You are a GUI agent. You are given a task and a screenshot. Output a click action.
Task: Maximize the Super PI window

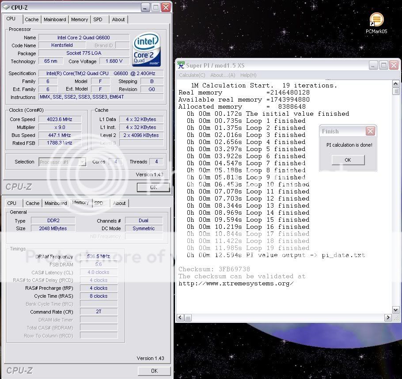(383, 65)
